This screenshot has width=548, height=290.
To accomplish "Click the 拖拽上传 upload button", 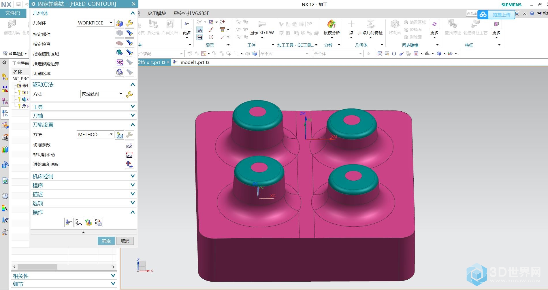I will pyautogui.click(x=496, y=14).
